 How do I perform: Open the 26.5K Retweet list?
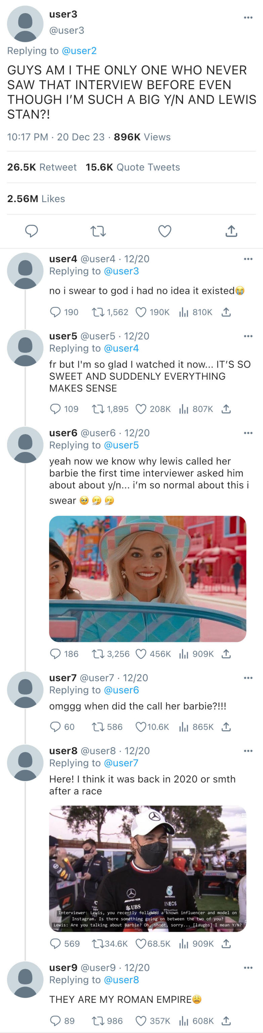(x=42, y=167)
